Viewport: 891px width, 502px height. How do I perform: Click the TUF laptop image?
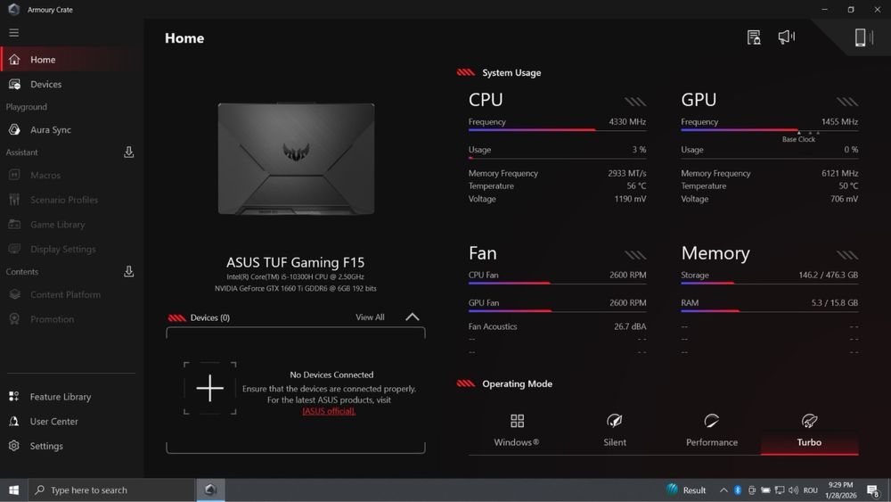(296, 160)
